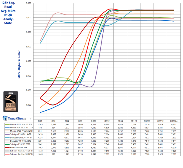Click the QD4 column header
183x168 pixels.
point(67,121)
